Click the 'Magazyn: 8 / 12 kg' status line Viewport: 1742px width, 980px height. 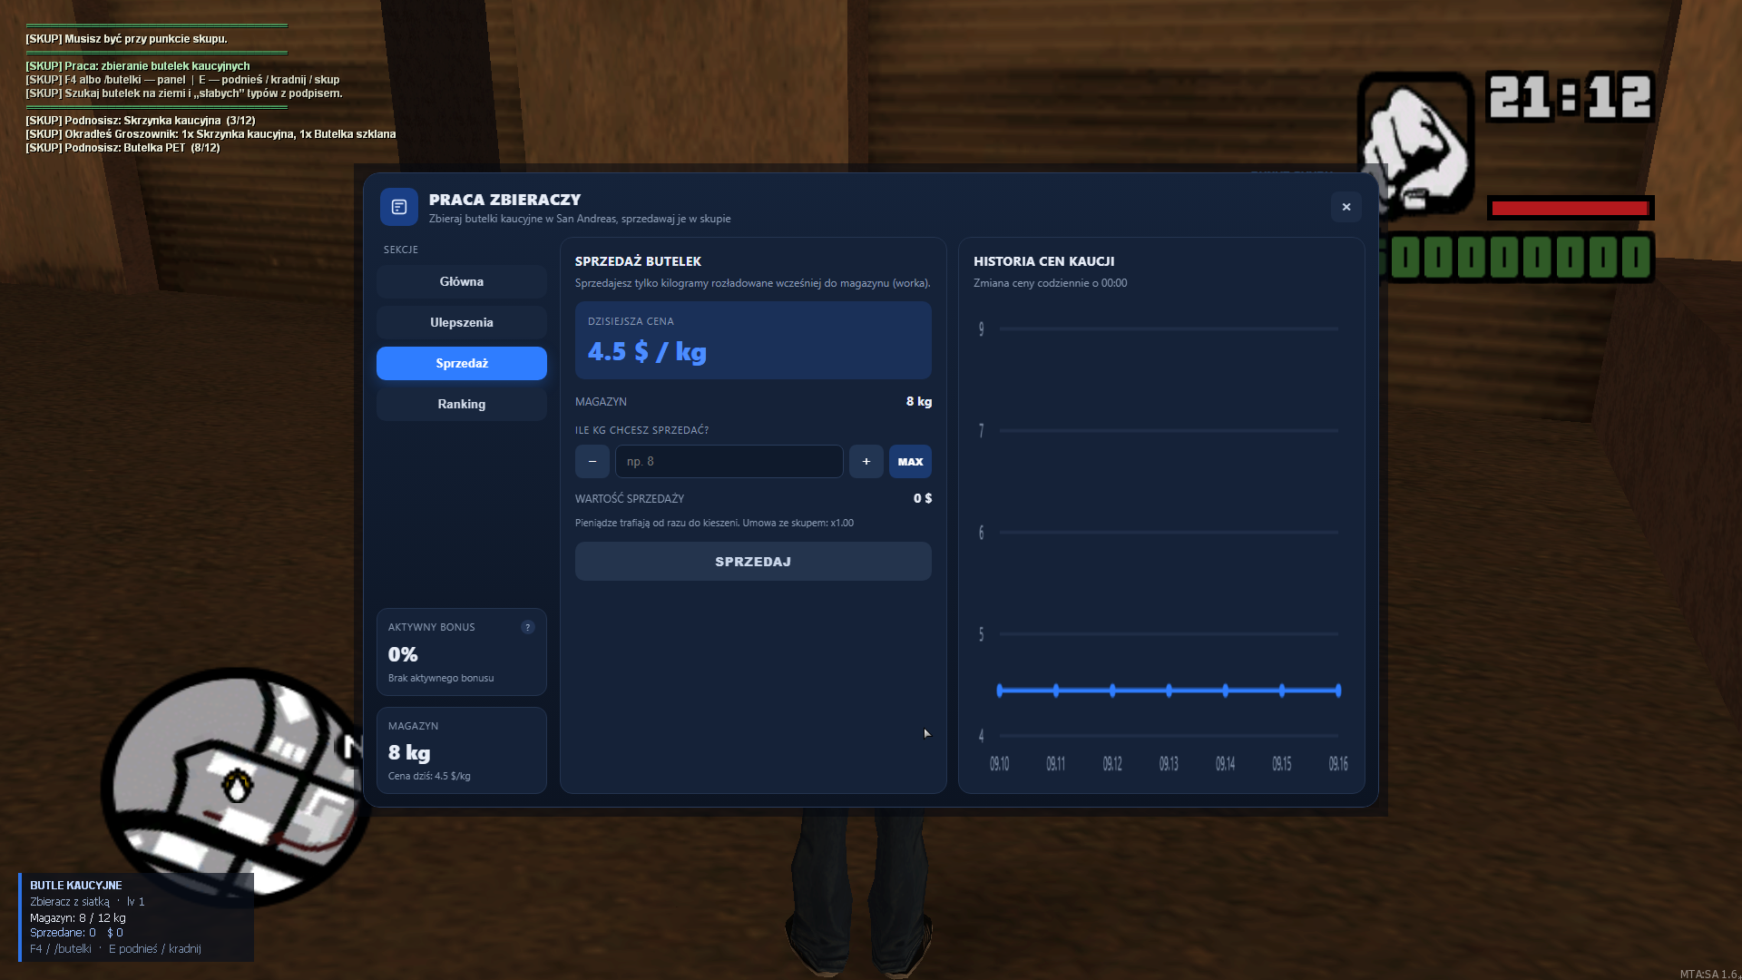[78, 917]
